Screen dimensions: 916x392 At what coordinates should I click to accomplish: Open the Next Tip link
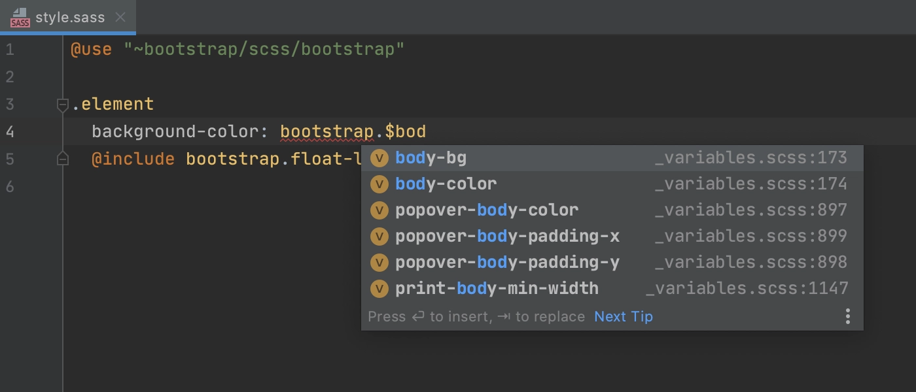click(x=624, y=317)
